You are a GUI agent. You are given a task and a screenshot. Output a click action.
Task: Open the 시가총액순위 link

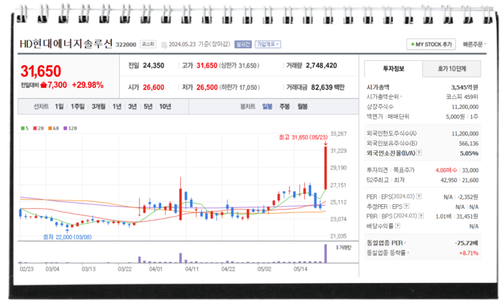(x=384, y=96)
